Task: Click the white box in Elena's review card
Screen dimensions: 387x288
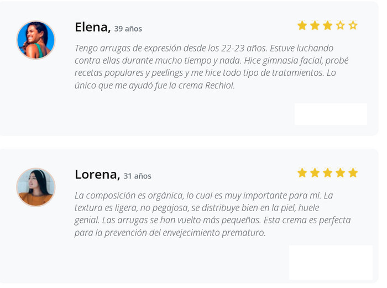Action: tap(331, 114)
